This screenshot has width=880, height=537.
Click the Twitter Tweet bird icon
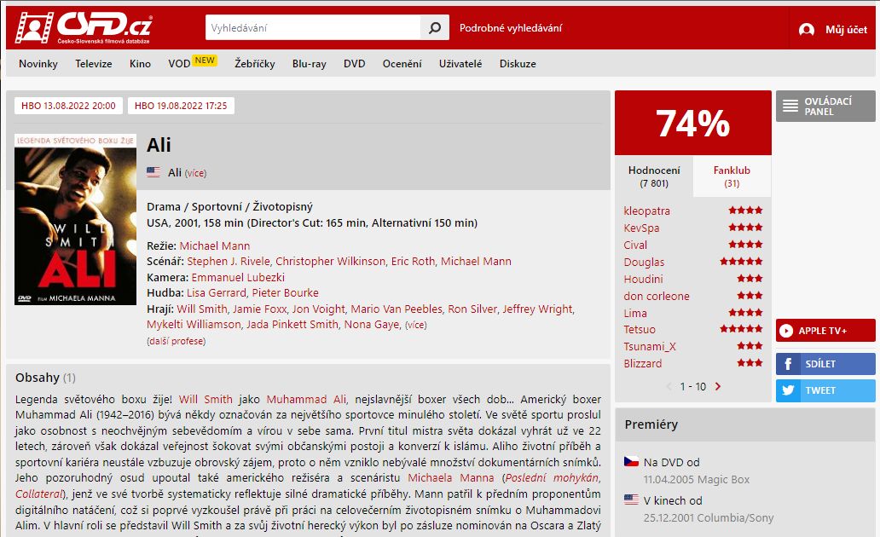tap(788, 390)
